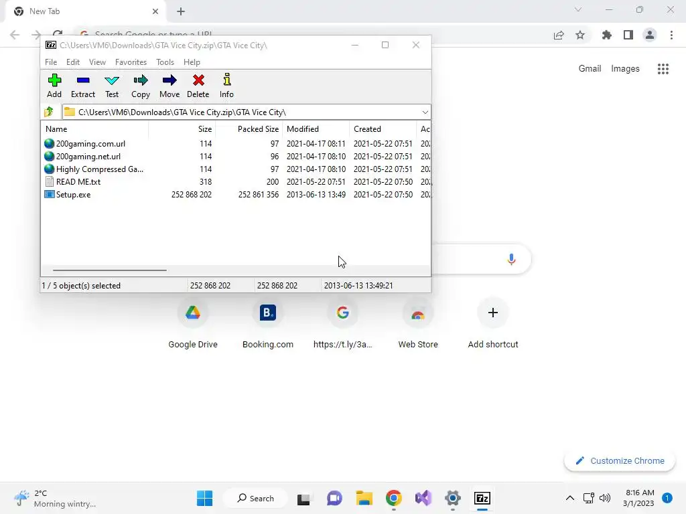Open Gmail link on New Tab page
The height and width of the screenshot is (514, 686).
(590, 69)
